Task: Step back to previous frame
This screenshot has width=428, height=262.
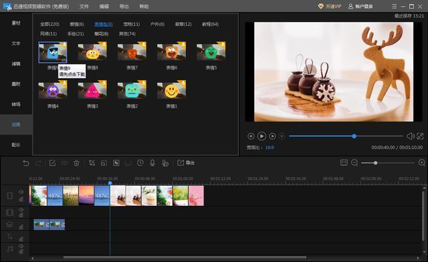Action: [x=251, y=136]
